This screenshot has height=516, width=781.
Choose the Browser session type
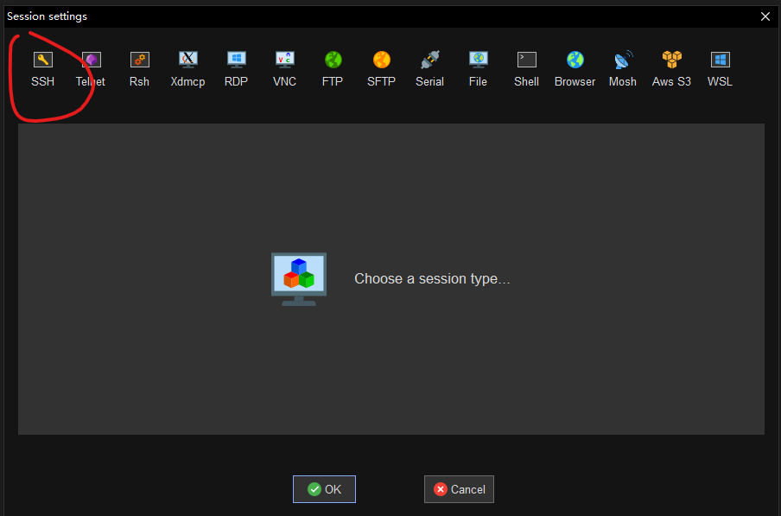pos(575,69)
